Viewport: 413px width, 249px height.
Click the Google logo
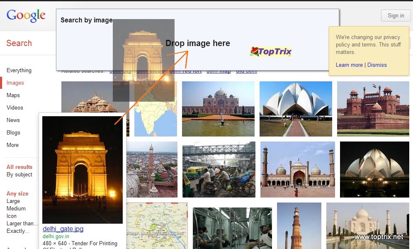pyautogui.click(x=26, y=15)
